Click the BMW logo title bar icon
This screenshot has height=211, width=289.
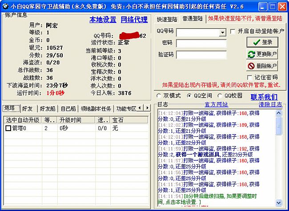click(x=5, y=7)
